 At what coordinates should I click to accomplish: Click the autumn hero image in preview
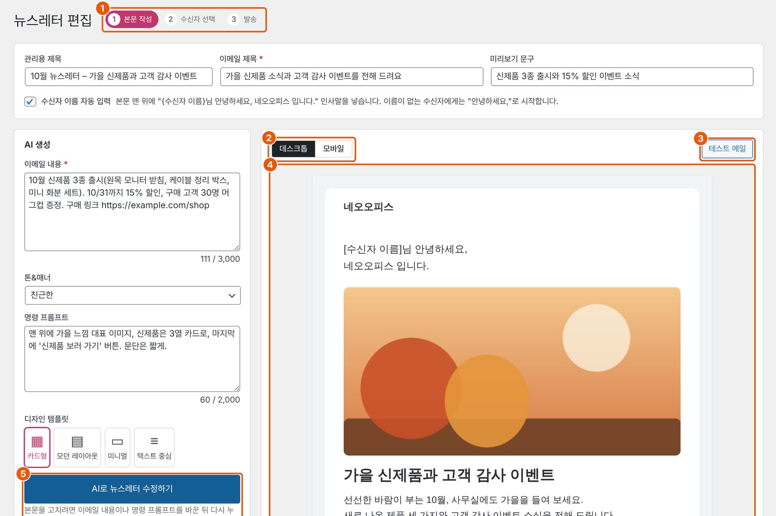point(512,371)
